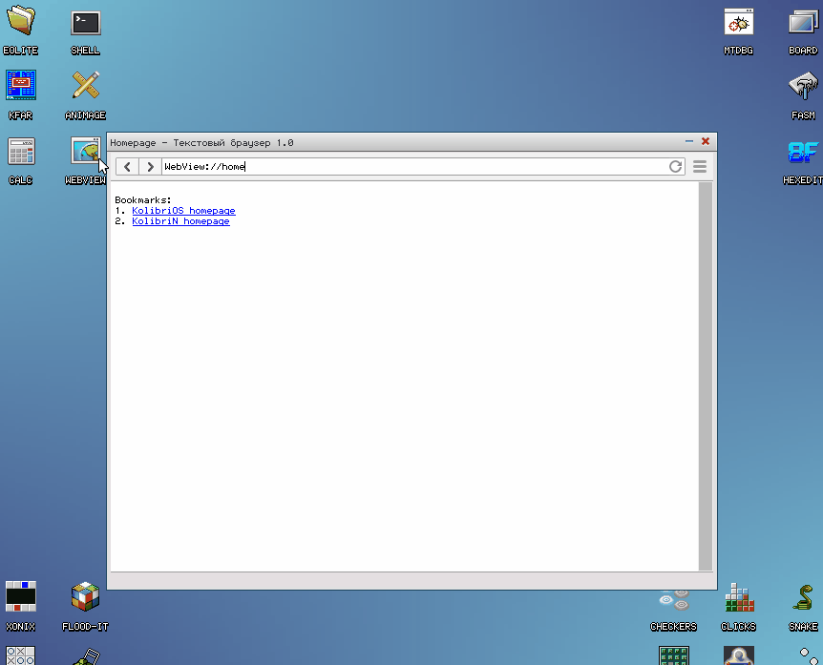Click the browser forward arrow button

pyautogui.click(x=150, y=167)
